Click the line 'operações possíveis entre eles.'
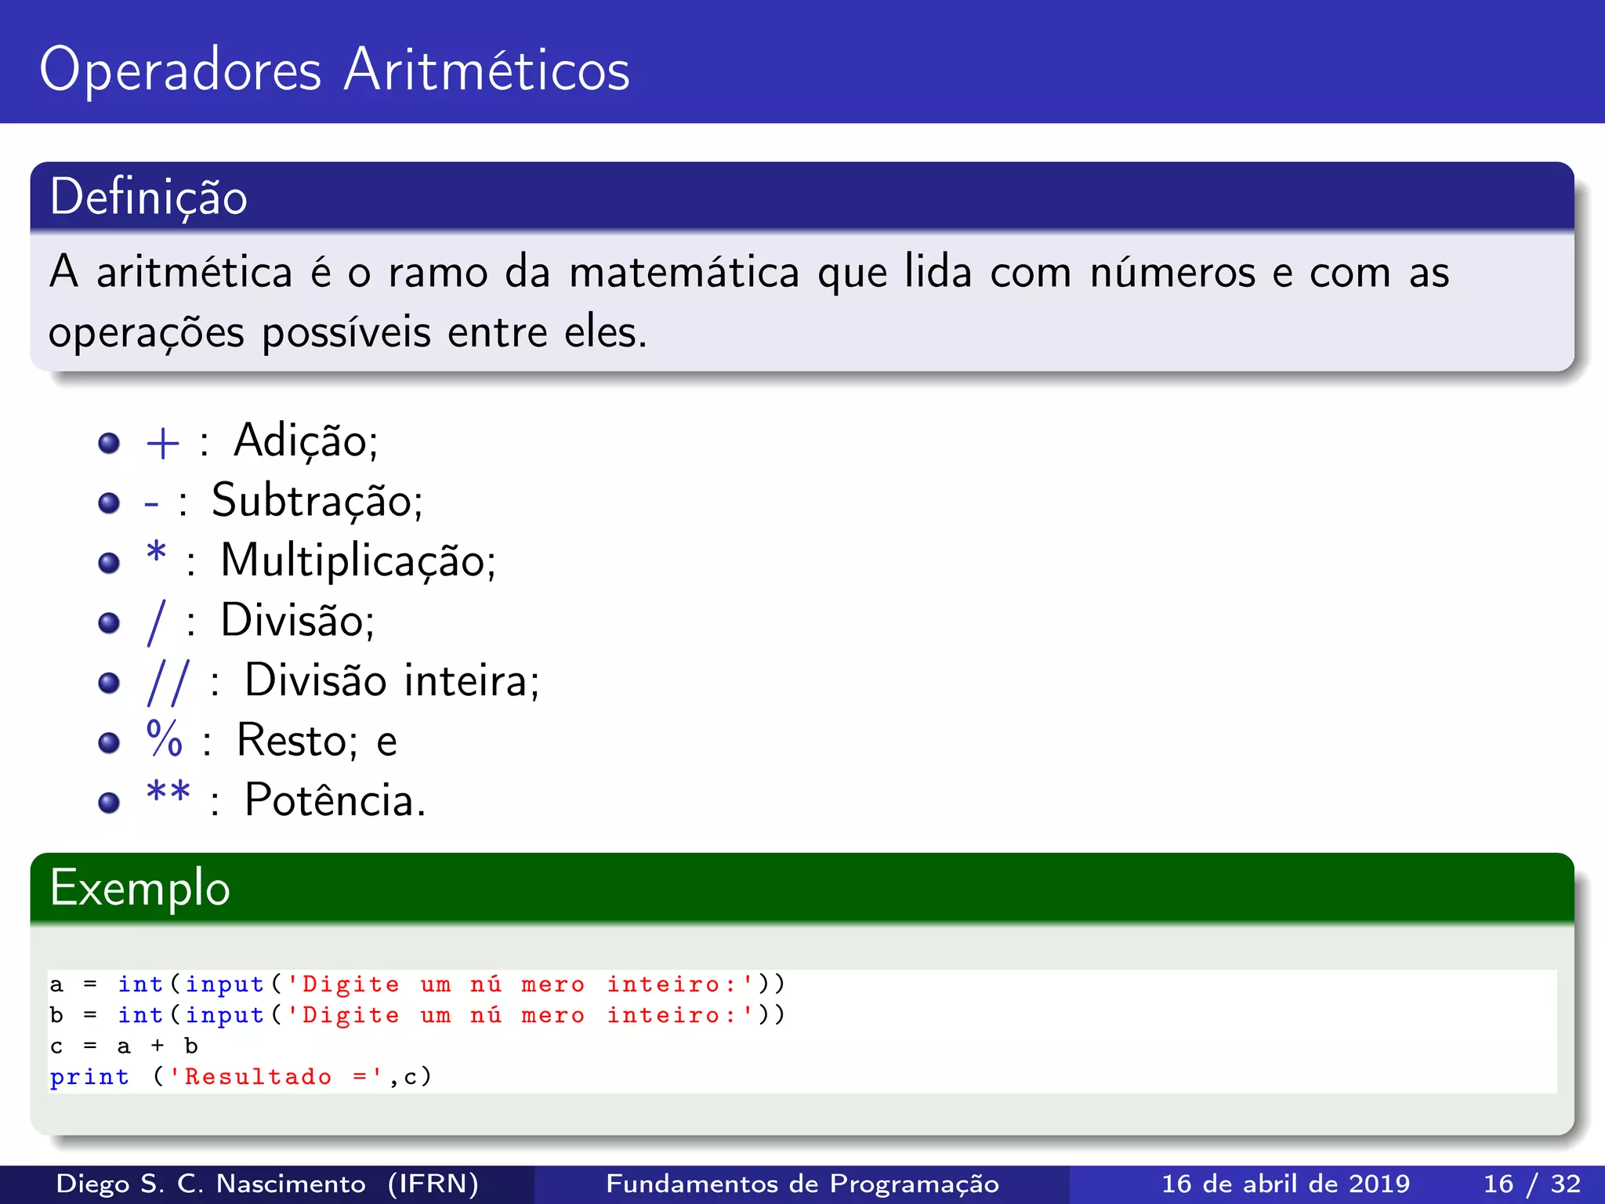This screenshot has width=1605, height=1204. 348,333
